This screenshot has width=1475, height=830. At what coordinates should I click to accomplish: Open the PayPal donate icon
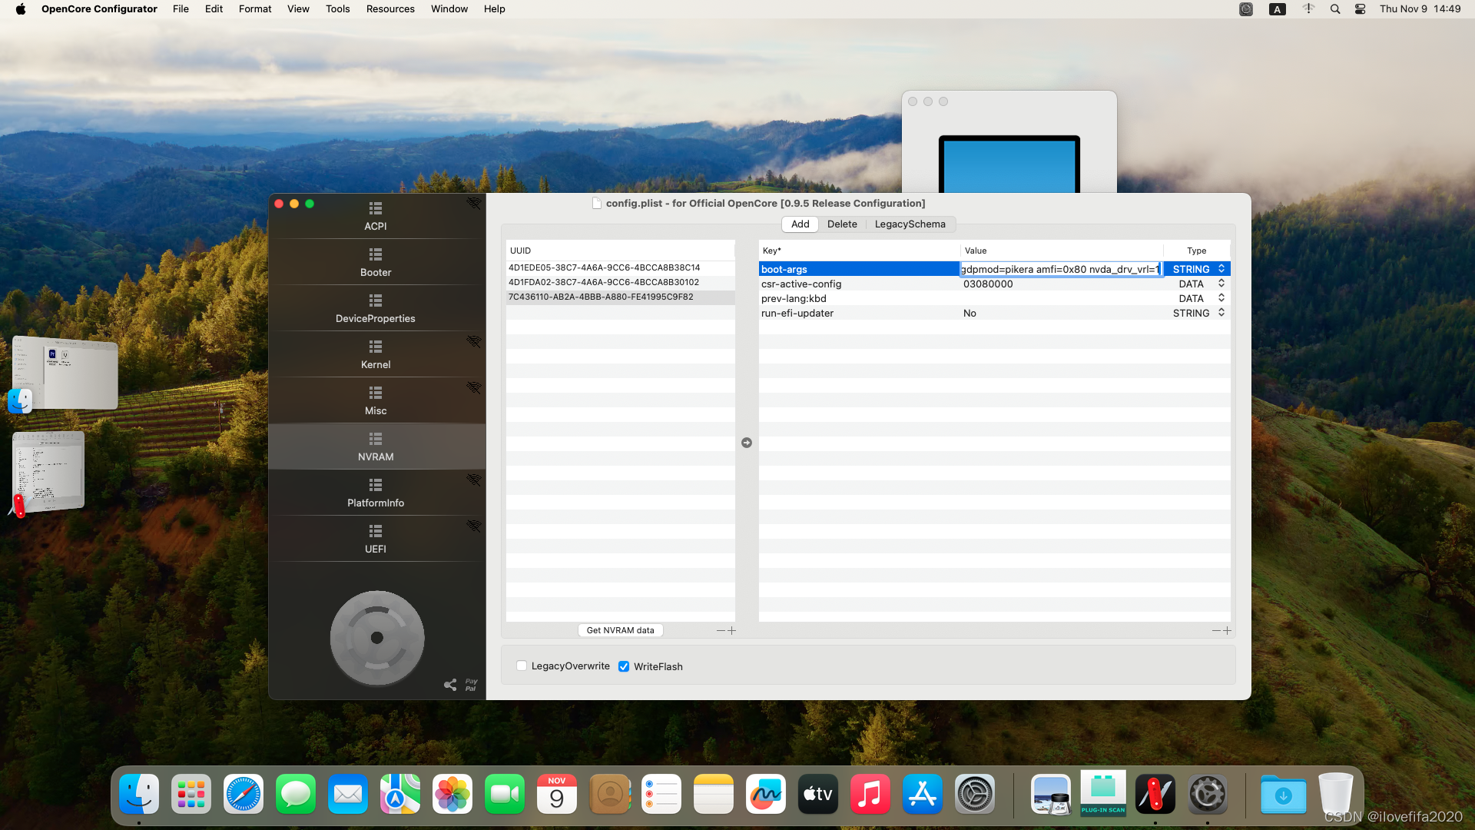[471, 684]
